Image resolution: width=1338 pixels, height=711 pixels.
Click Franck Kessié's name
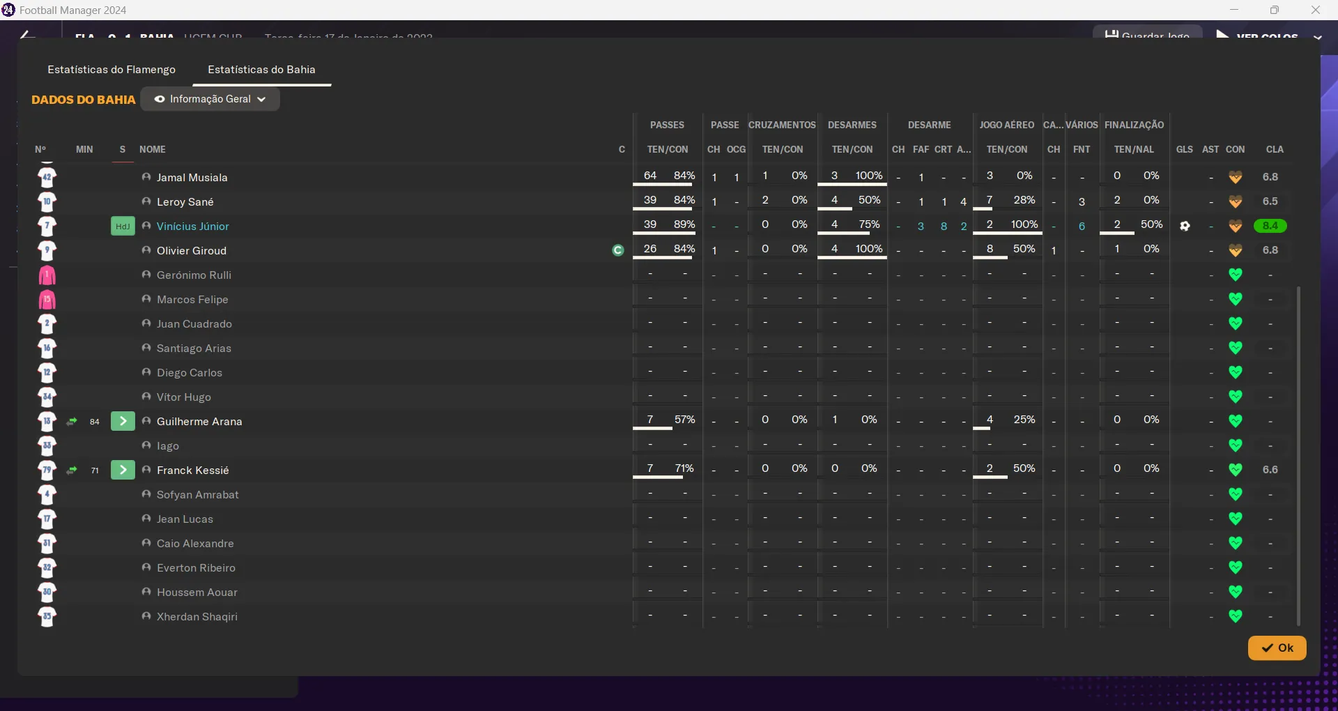(193, 471)
